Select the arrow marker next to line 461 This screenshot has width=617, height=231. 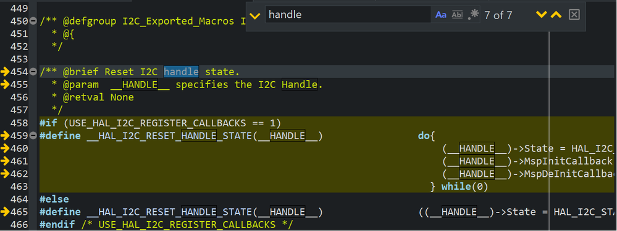click(5, 161)
